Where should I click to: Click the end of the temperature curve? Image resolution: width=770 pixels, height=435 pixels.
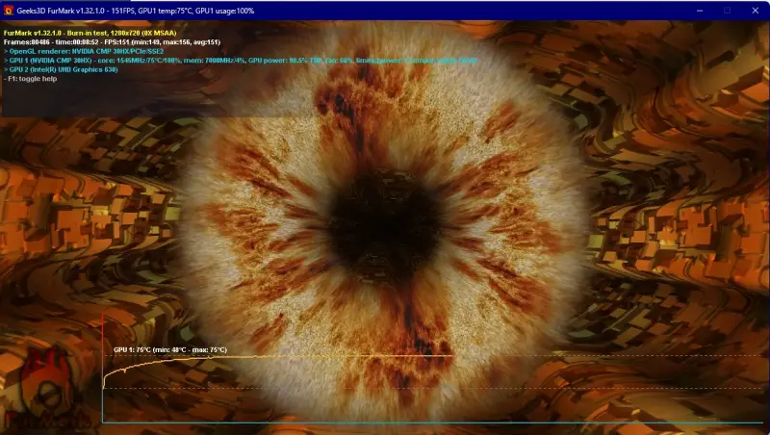450,356
